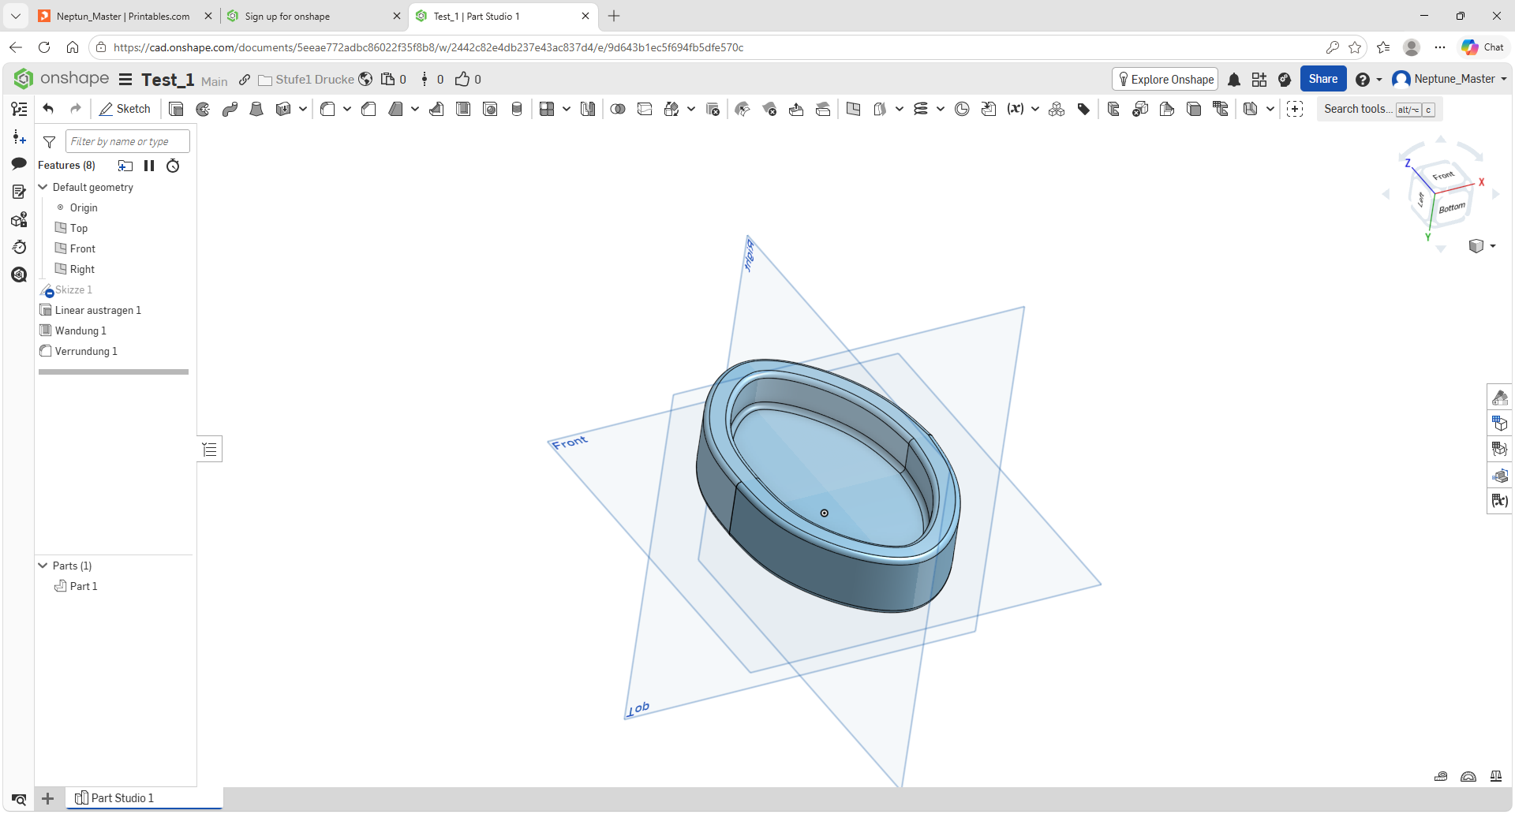This screenshot has width=1515, height=814.
Task: Open the Thicken tool dropdown arrow
Action: (302, 109)
